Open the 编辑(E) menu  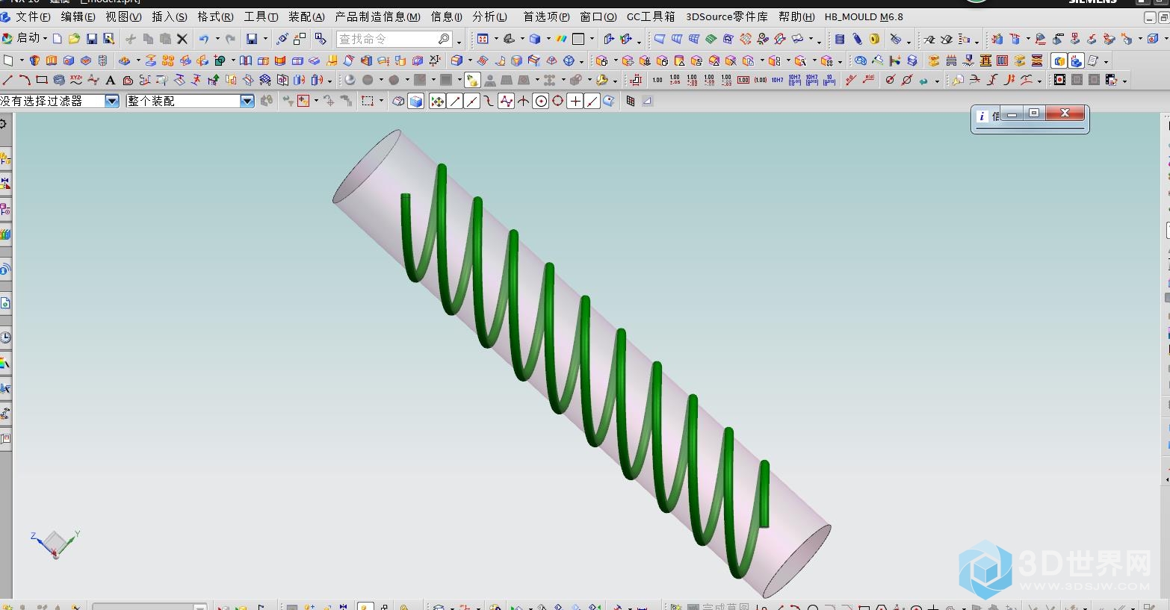tap(78, 16)
